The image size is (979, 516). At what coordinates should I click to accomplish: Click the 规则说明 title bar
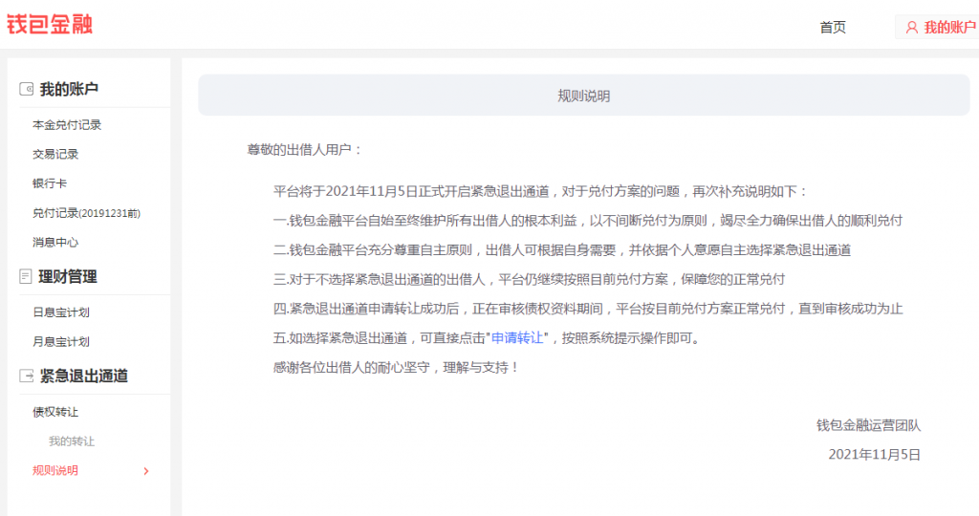pyautogui.click(x=583, y=97)
